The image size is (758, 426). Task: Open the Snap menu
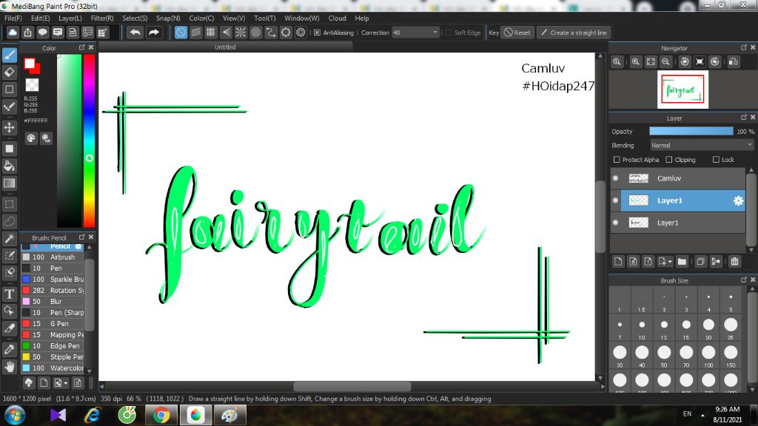(168, 18)
